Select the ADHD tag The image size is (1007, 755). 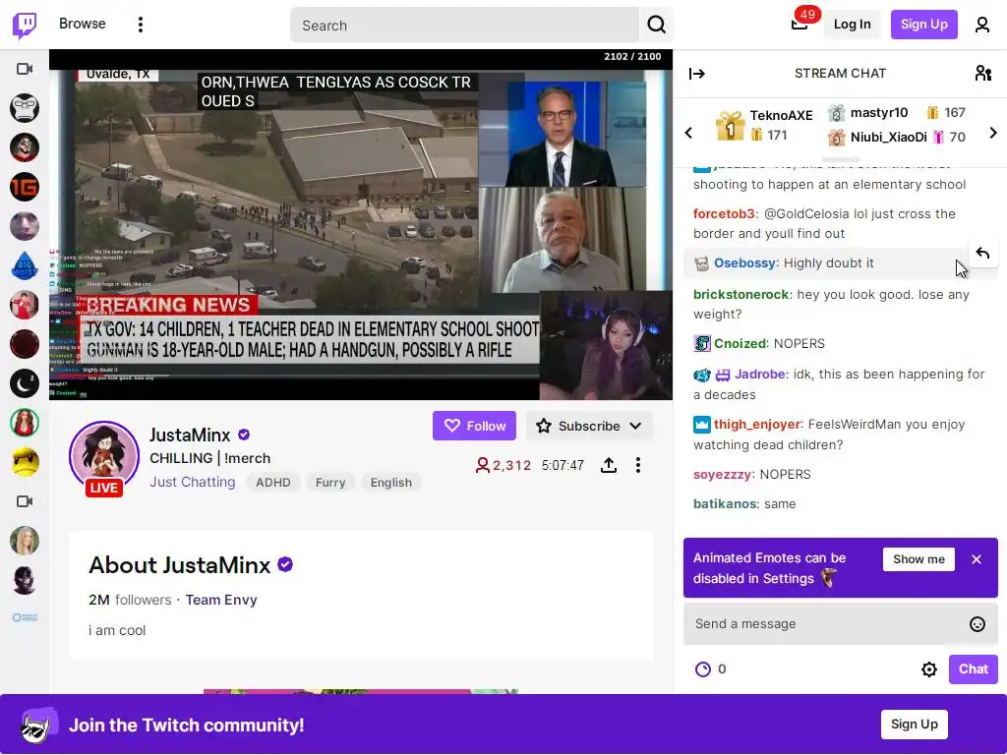[273, 482]
